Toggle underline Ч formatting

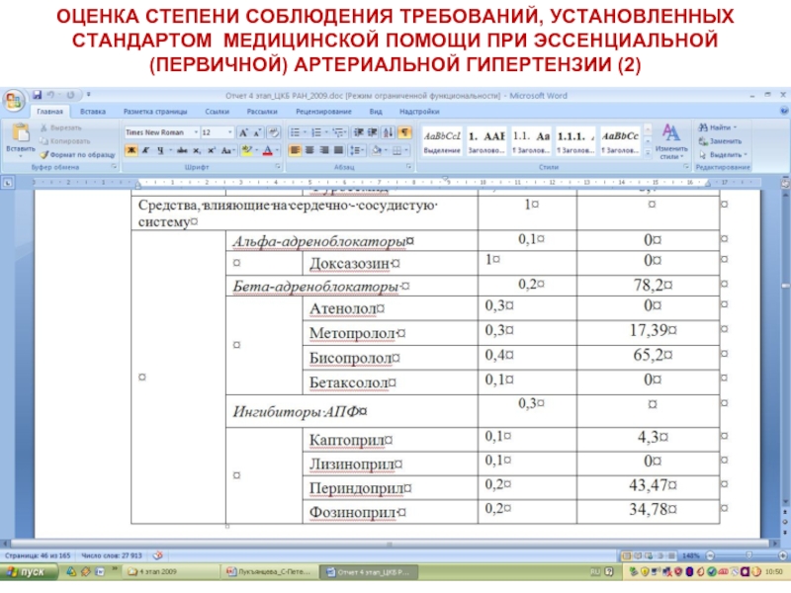point(160,150)
